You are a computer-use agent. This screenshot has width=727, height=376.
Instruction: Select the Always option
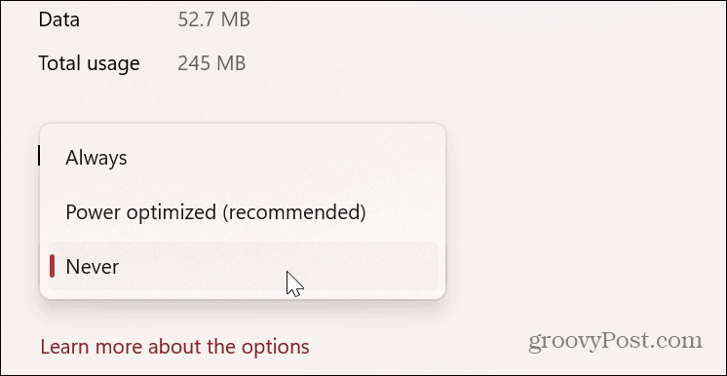coord(243,158)
